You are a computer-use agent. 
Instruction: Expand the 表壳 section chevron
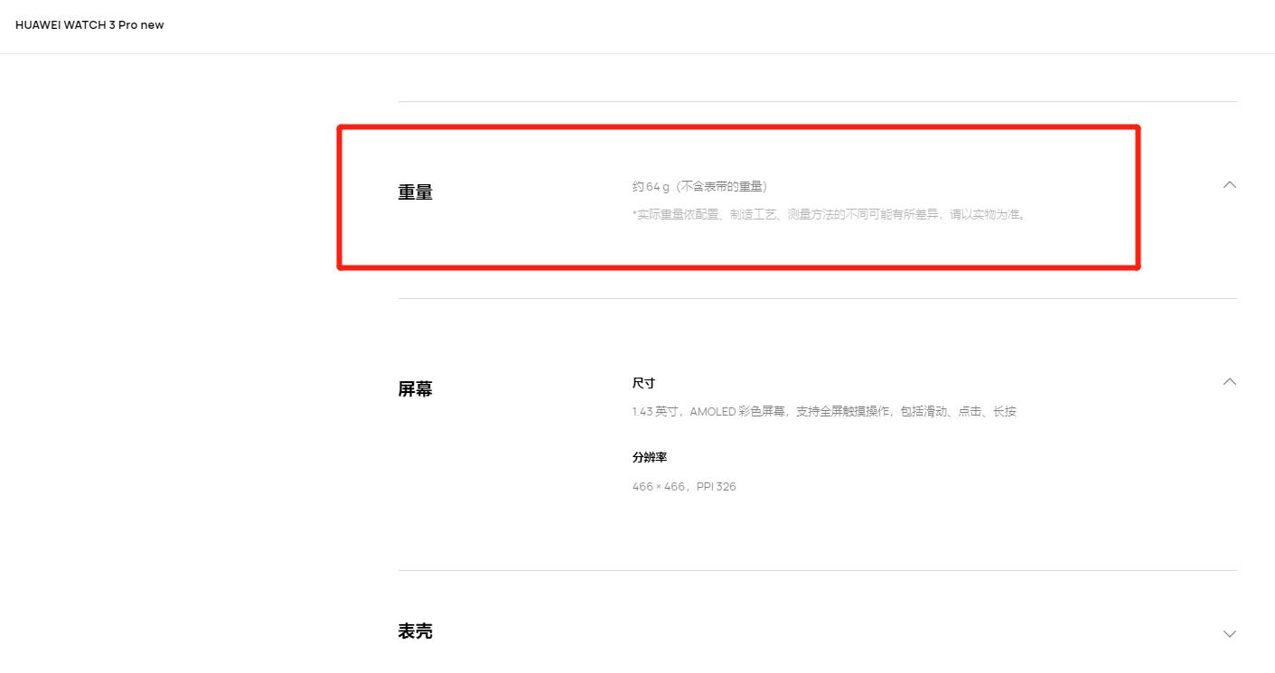(1229, 633)
